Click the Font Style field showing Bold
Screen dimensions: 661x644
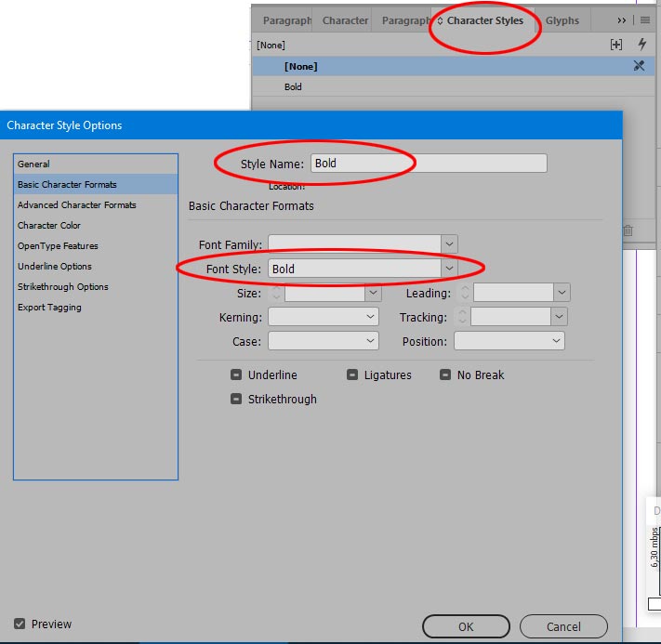(x=354, y=269)
